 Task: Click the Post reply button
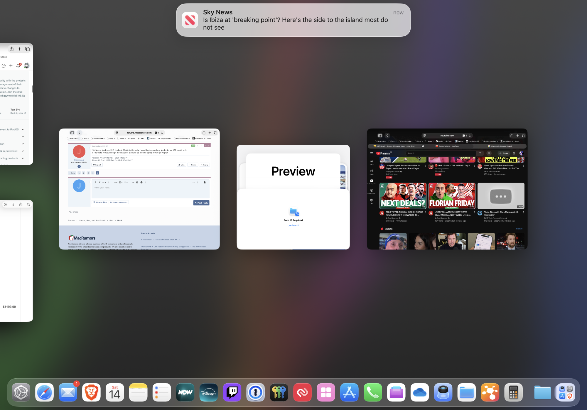201,203
